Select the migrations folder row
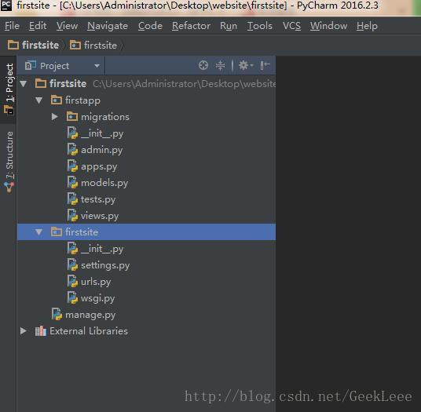The height and width of the screenshot is (412, 421). pos(146,117)
